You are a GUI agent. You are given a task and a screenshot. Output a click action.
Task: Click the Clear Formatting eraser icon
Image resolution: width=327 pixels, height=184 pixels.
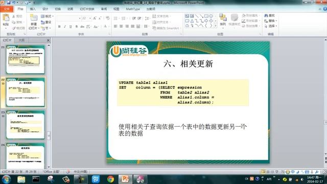(x=108, y=18)
